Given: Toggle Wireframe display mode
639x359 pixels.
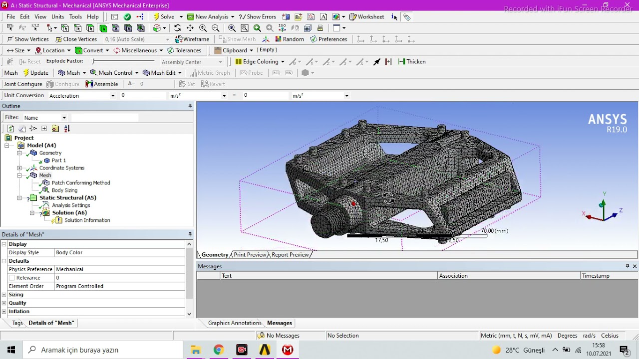Looking at the screenshot, I should tap(192, 39).
